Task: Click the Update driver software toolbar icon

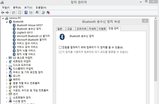Action: click(x=43, y=13)
